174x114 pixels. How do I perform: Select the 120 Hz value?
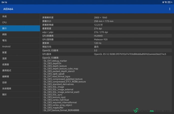pyautogui.click(x=98, y=43)
